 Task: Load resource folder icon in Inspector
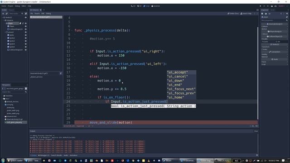[x=266, y=14]
